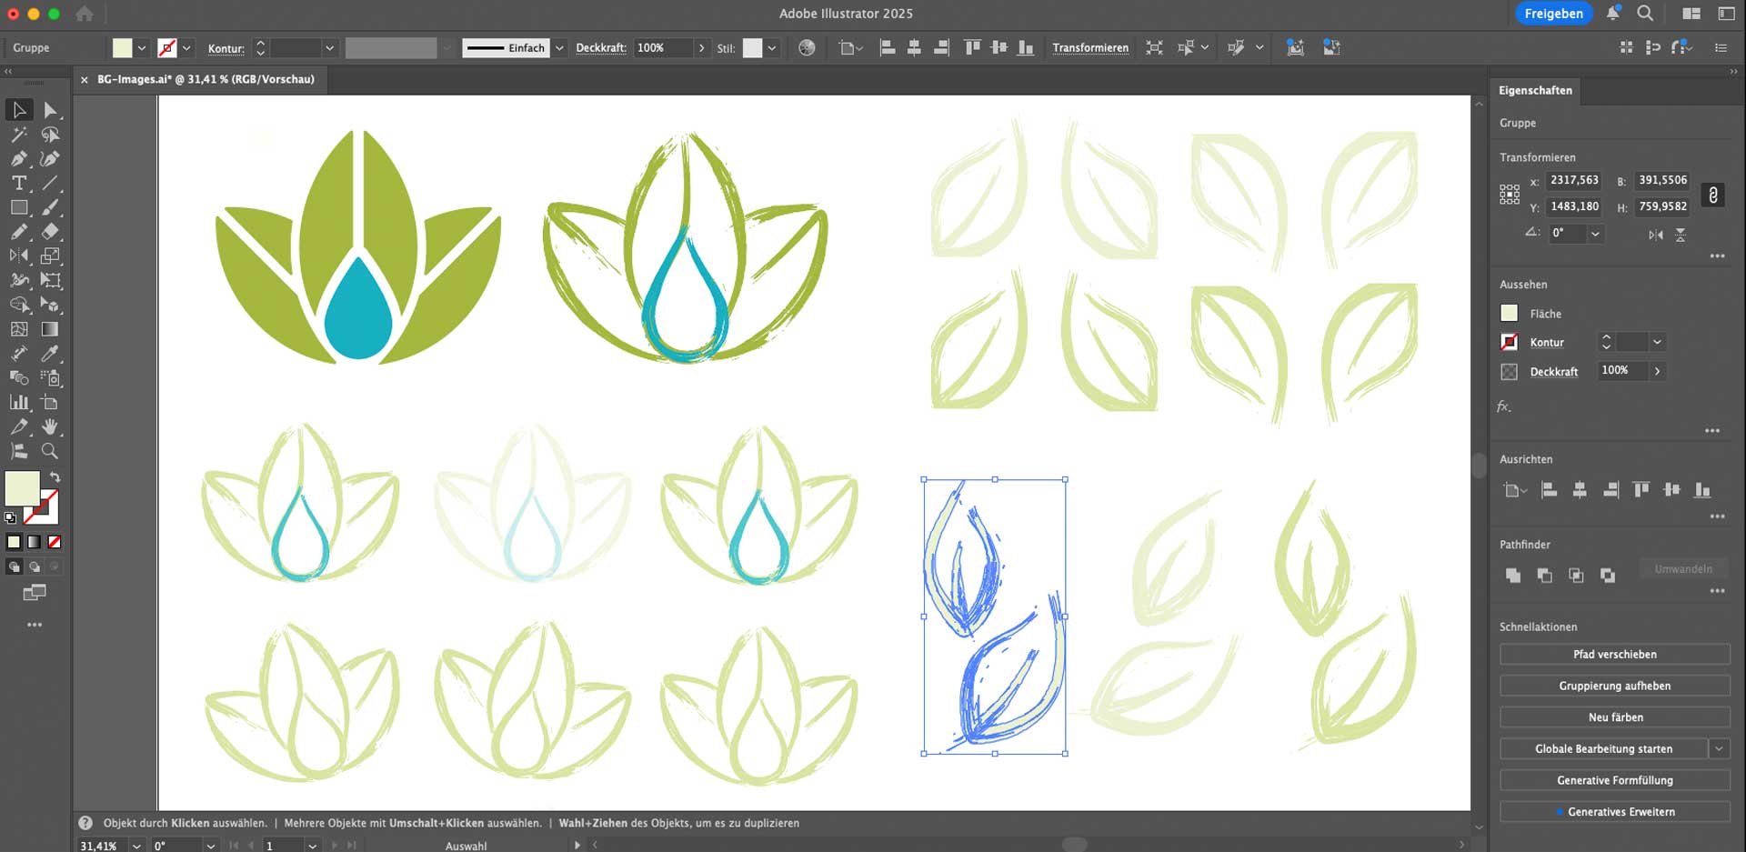Expand the rotation angle dropdown
Screen dimensions: 1746x852
tap(1594, 234)
